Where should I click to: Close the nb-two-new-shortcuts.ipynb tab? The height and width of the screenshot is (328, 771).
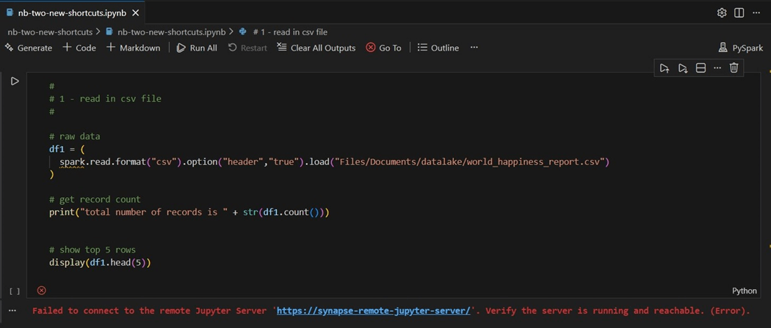point(136,13)
